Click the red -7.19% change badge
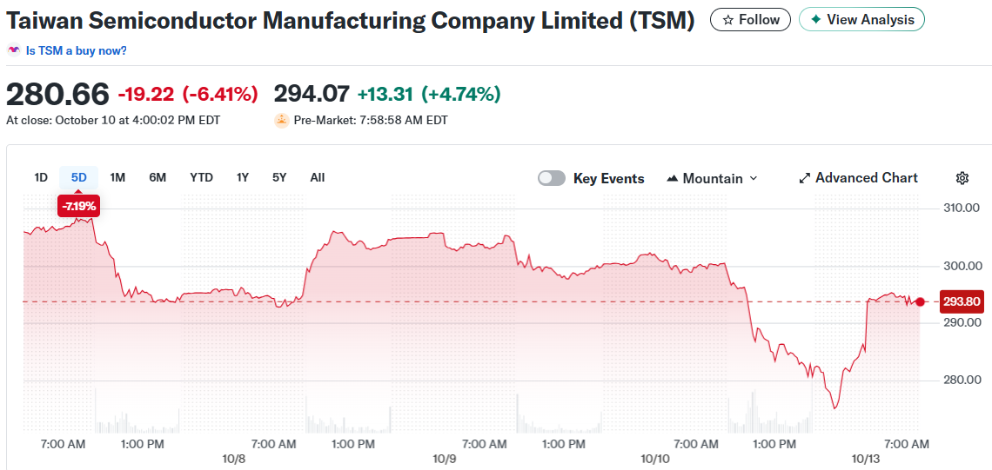The width and height of the screenshot is (992, 470). pyautogui.click(x=79, y=206)
